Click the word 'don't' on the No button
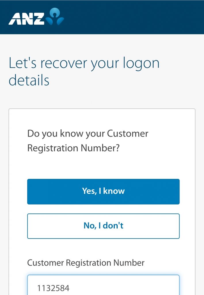 (113, 225)
